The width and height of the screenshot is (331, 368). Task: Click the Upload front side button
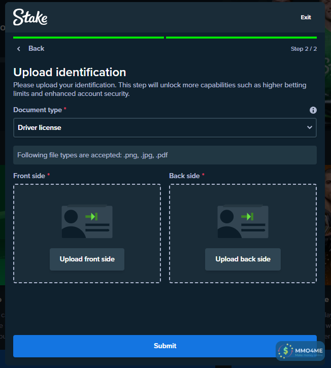pos(87,259)
